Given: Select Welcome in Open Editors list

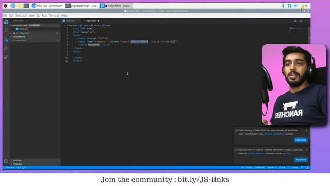Looking at the screenshot, I should coord(35,29).
